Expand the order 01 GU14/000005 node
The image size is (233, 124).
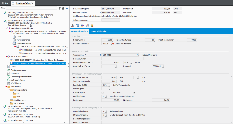[x=3, y=13]
